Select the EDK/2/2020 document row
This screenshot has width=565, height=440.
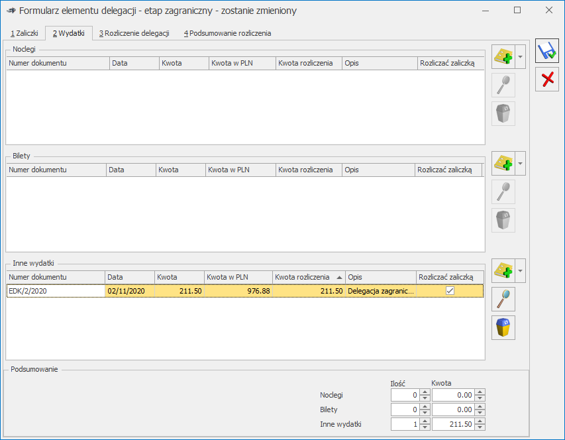245,291
